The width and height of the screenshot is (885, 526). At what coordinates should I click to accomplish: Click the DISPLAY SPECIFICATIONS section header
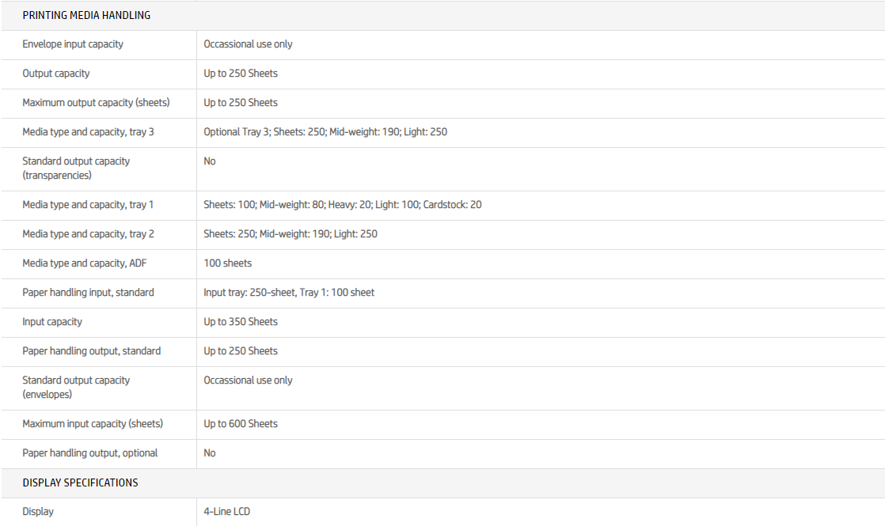(x=80, y=482)
